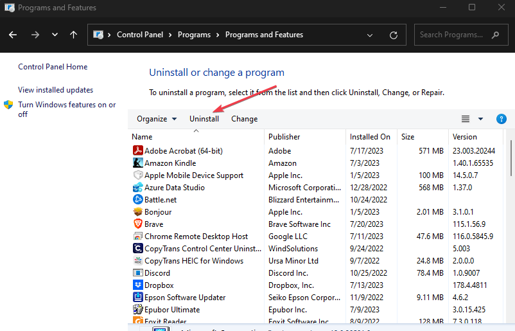Screen dimensions: 515x331
Task: Select the Azure Data Studio icon
Action: pyautogui.click(x=137, y=188)
